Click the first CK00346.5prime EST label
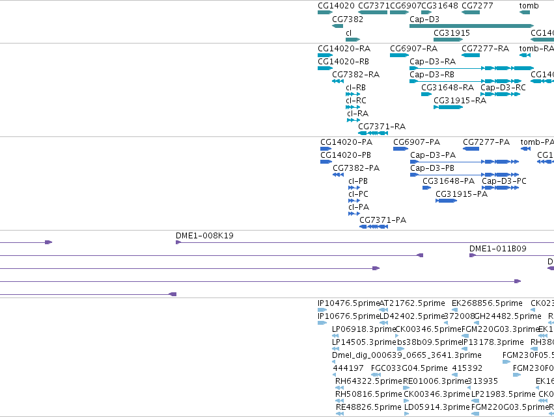 tap(428, 329)
